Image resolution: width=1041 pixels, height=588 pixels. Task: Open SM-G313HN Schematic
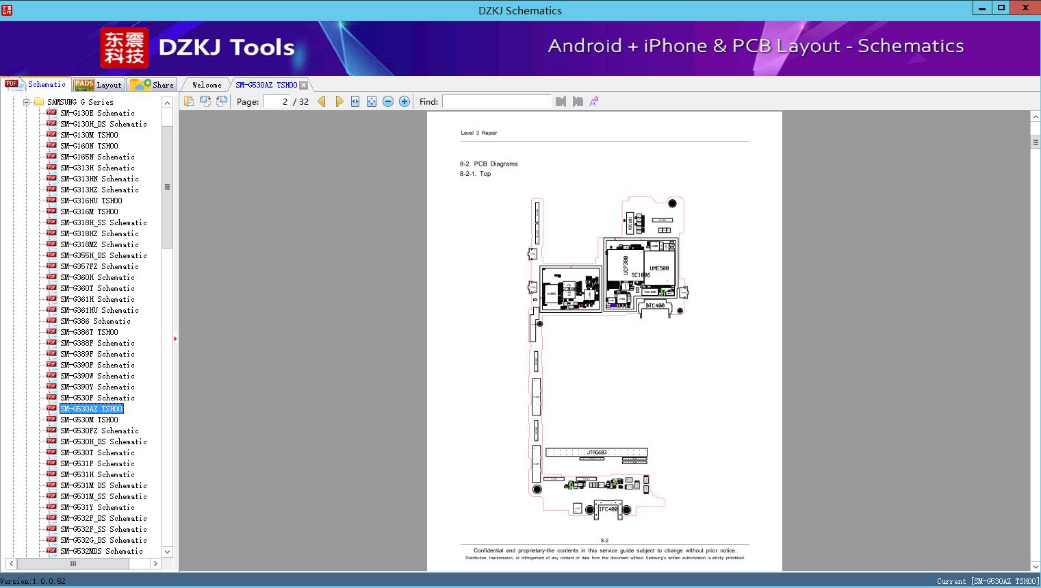(x=99, y=179)
